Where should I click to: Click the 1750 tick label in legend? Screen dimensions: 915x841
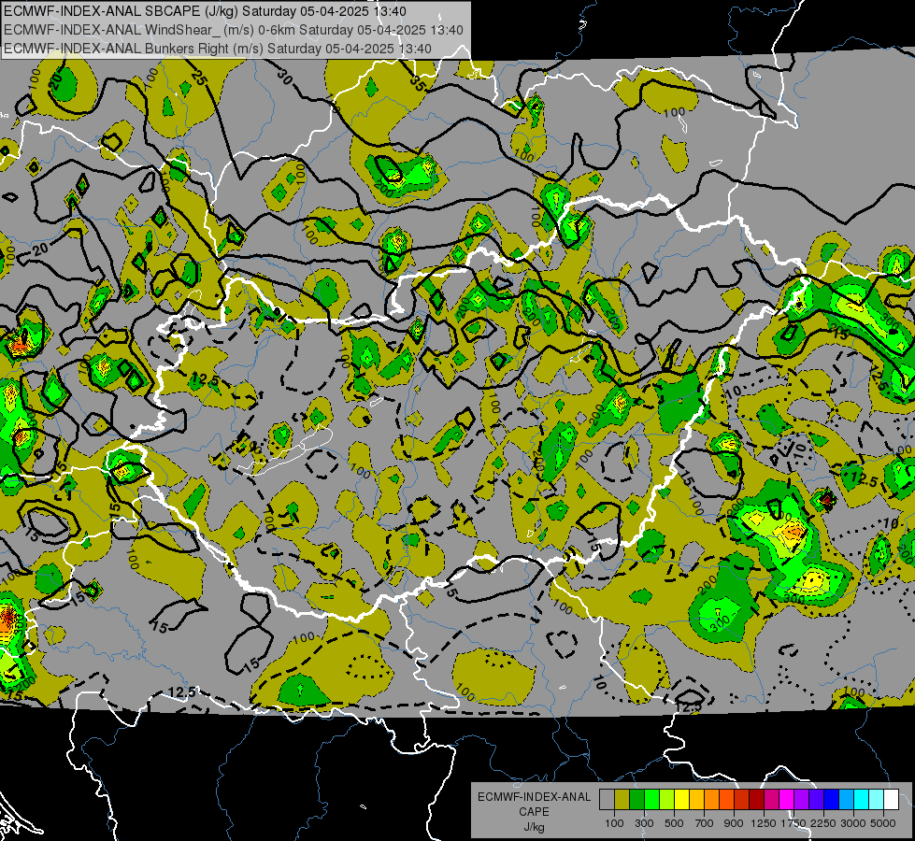pyautogui.click(x=793, y=823)
